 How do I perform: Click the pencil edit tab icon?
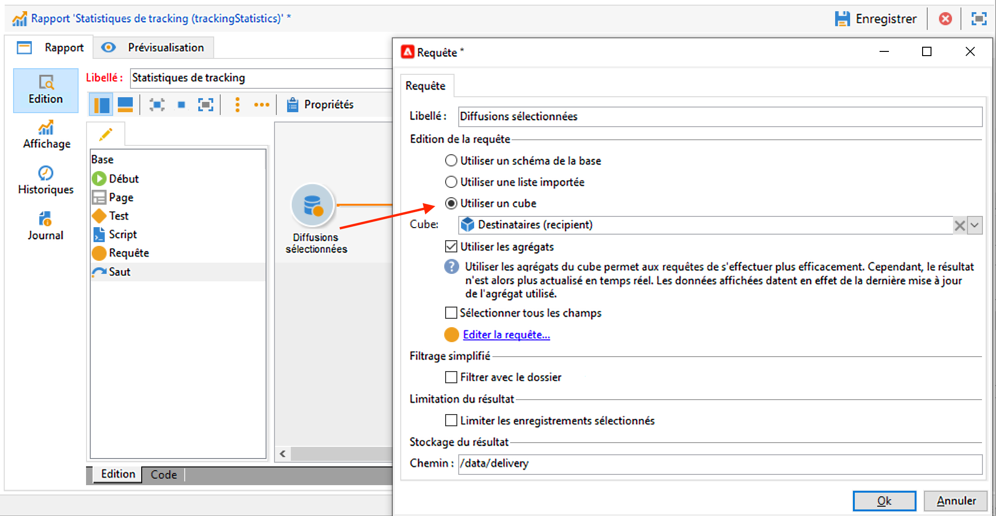106,135
